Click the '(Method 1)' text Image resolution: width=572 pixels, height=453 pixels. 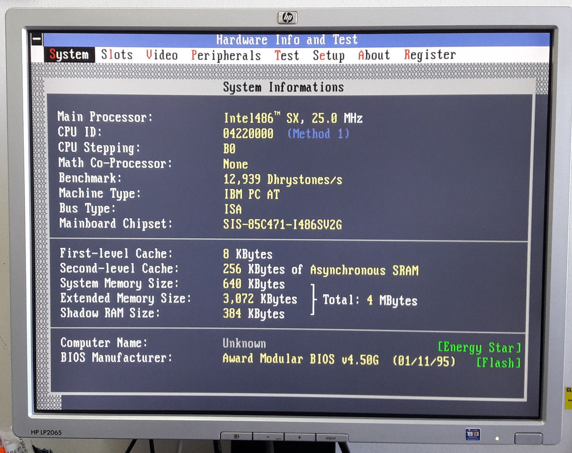click(318, 134)
